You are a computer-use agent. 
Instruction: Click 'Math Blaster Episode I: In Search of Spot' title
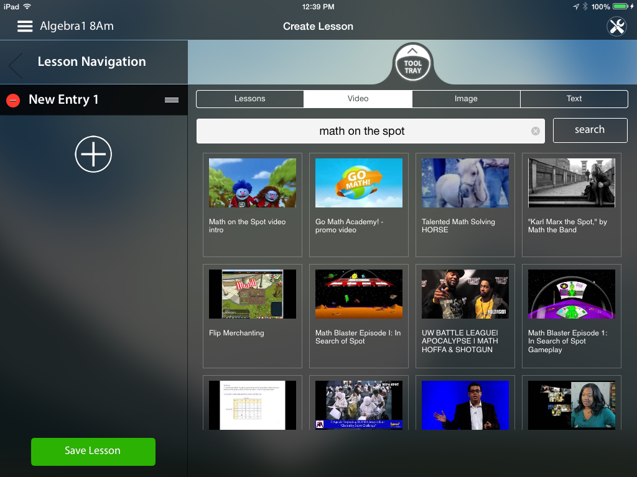[x=358, y=337]
